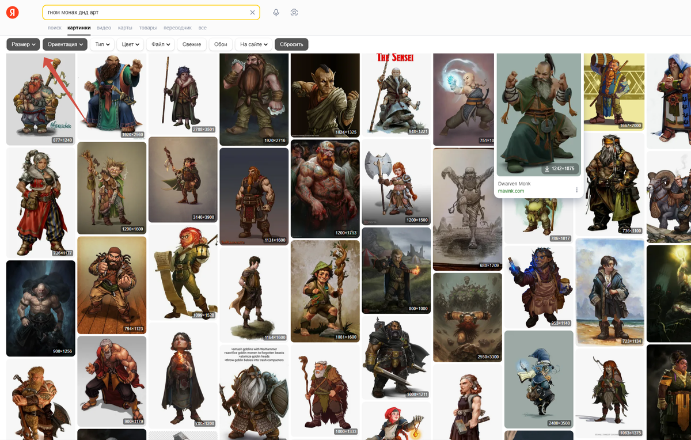This screenshot has height=440, width=691.
Task: Open the 1200×1500 axe dwarf thumbnail
Action: pyautogui.click(x=396, y=182)
